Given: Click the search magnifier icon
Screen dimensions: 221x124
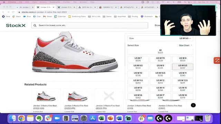Looking at the screenshot, I should [x=35, y=25].
